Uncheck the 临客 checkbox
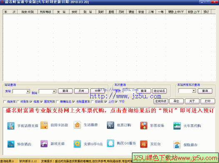The width and height of the screenshot is (219, 163). tap(31, 102)
